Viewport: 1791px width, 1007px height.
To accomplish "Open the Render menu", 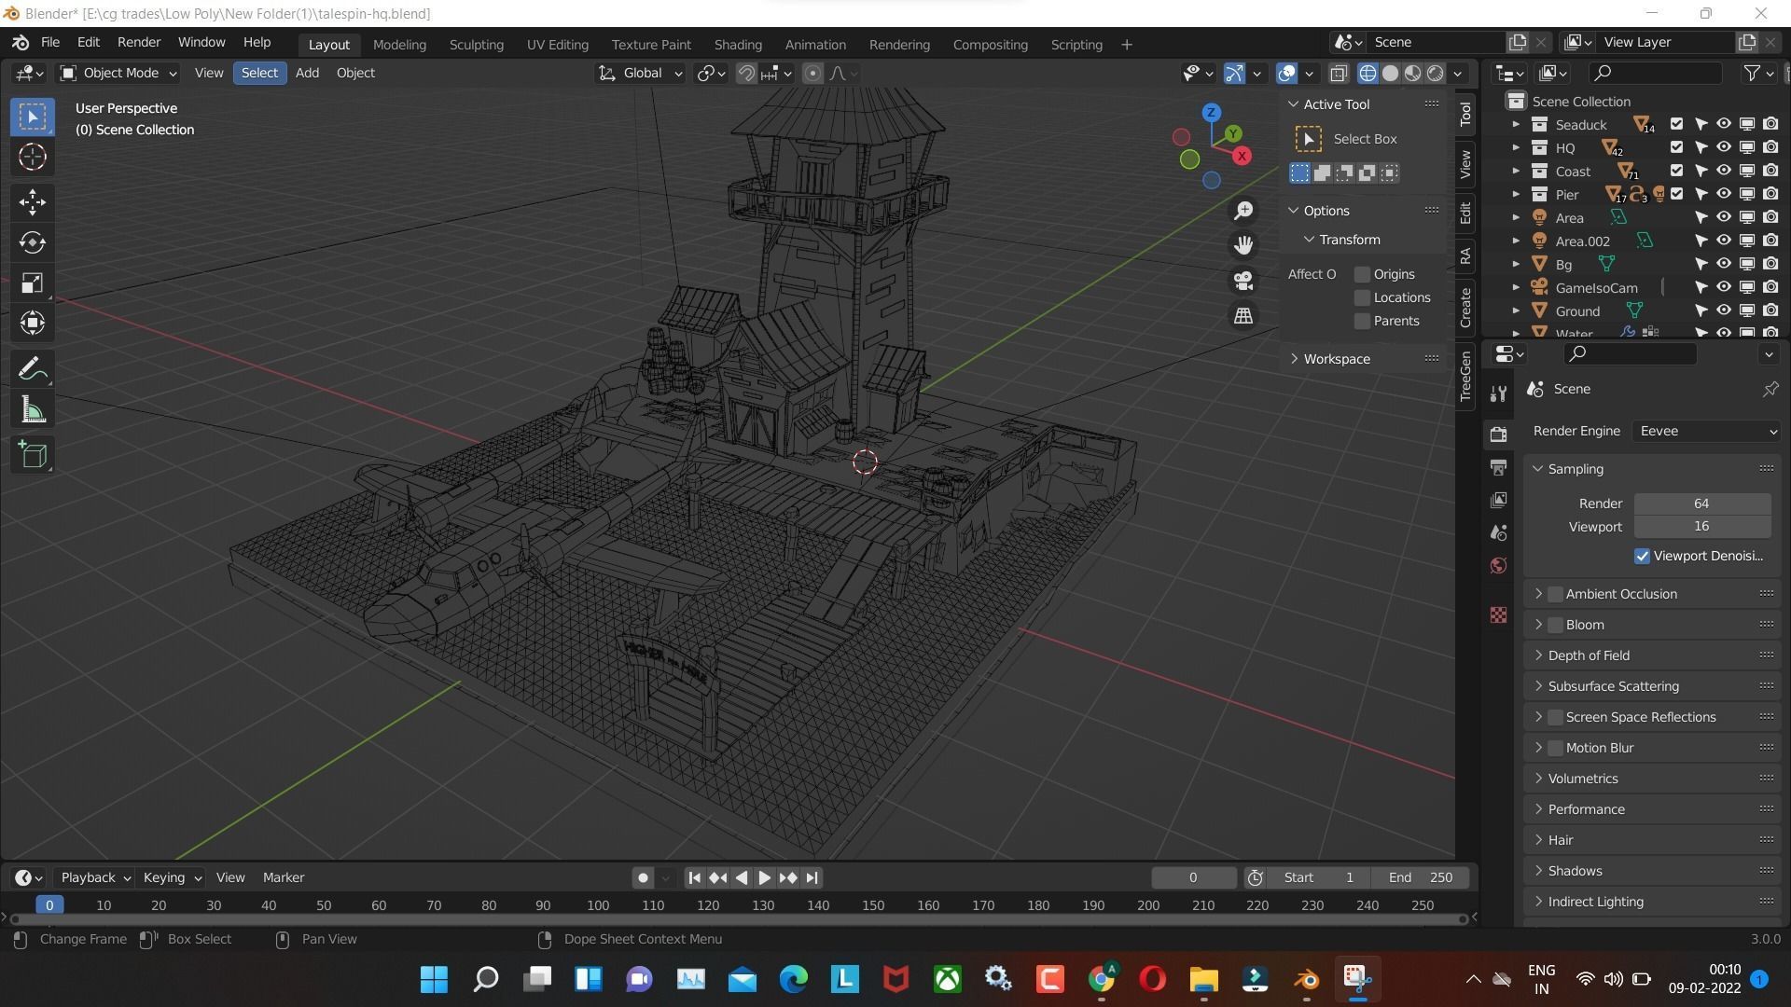I will (x=139, y=43).
